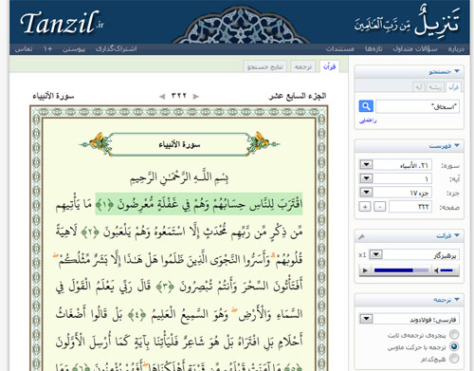Click the highlighted first verse
Viewport: 474px width, 371px height.
pos(199,204)
